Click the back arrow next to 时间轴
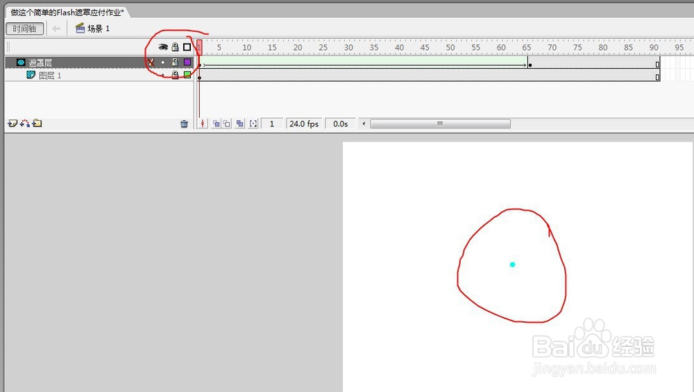The height and width of the screenshot is (392, 694). pyautogui.click(x=56, y=28)
